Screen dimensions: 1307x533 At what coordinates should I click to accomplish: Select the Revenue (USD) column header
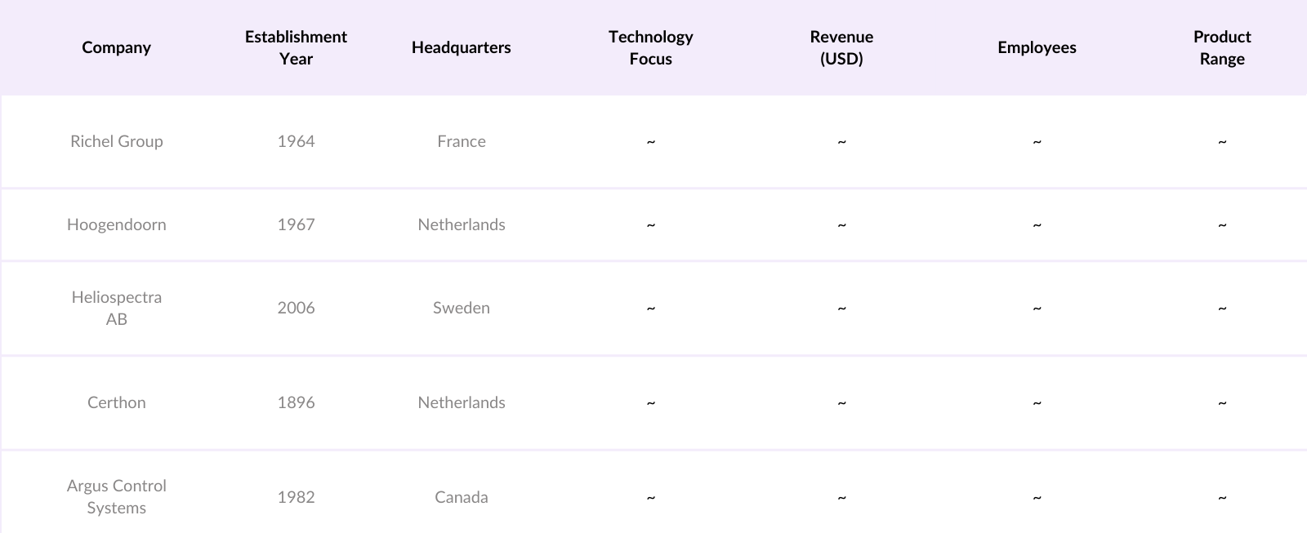click(841, 47)
